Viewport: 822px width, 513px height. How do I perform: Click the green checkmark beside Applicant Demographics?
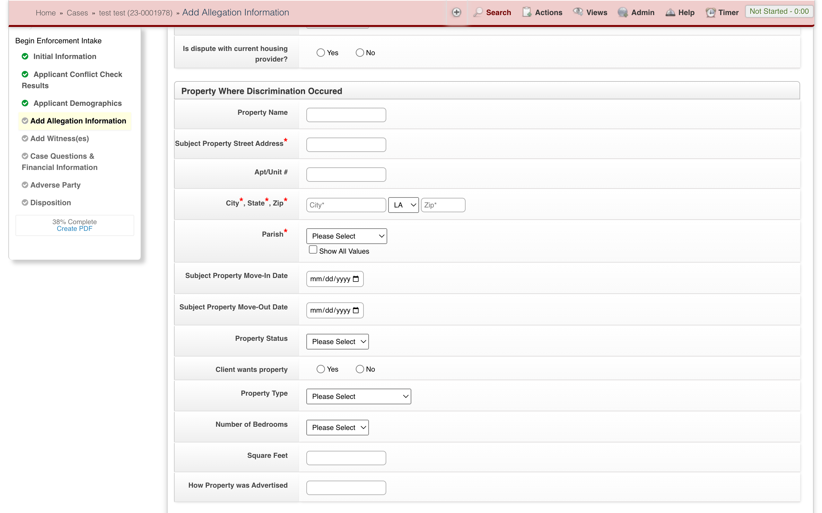25,103
